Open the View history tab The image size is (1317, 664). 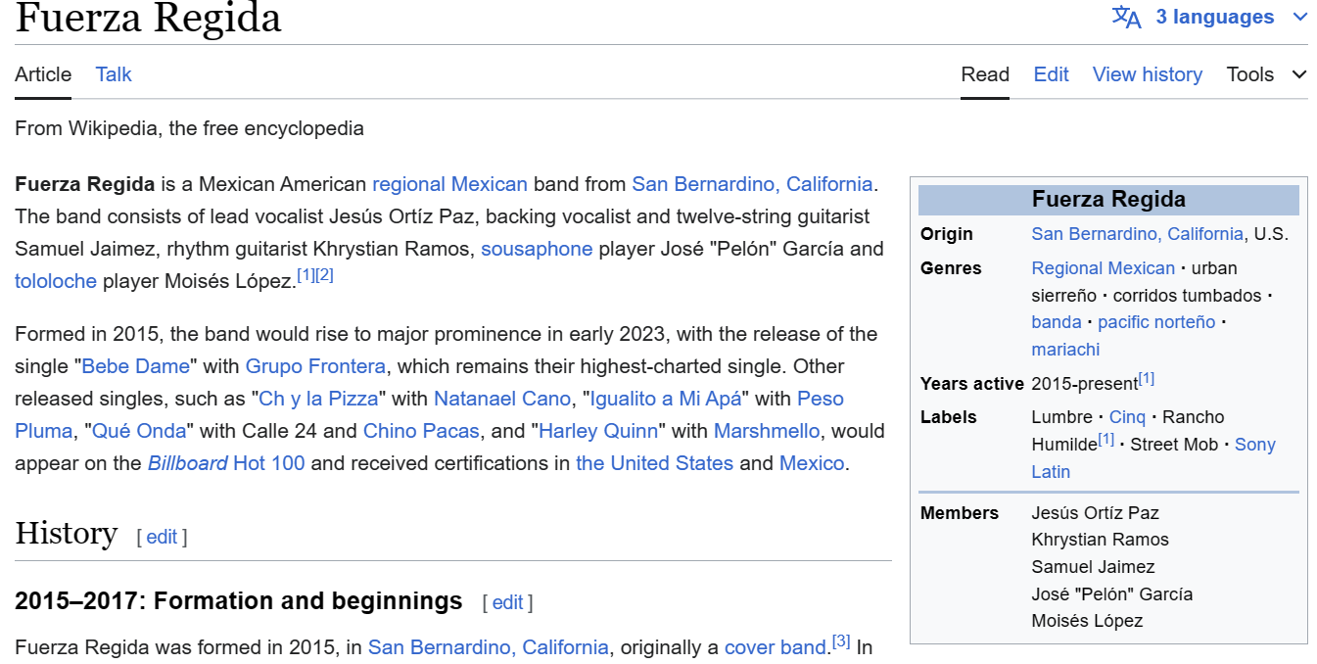[x=1147, y=75]
